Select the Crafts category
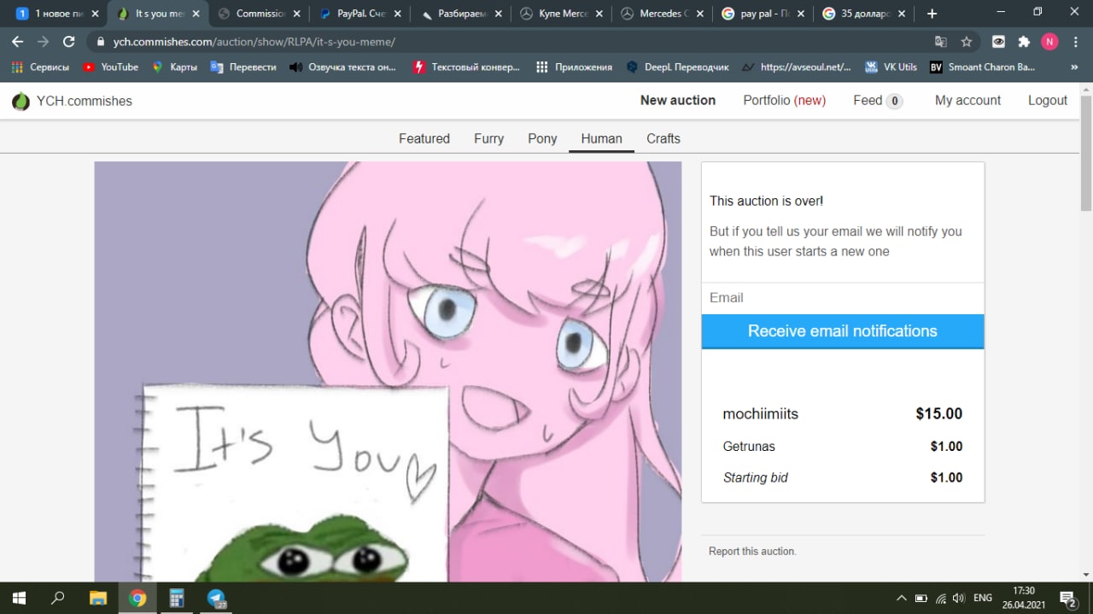 663,138
